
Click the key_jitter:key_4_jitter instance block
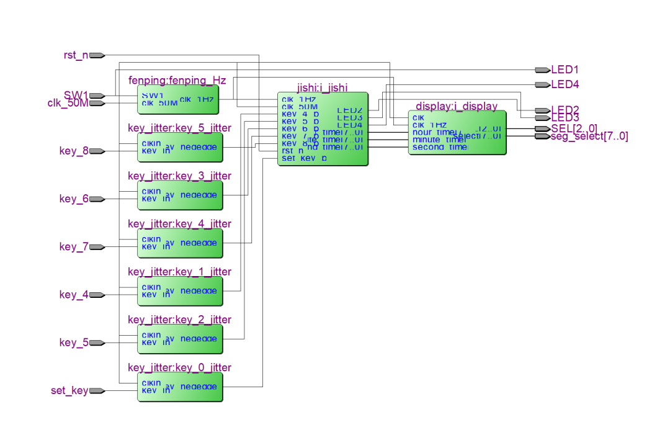tap(179, 243)
